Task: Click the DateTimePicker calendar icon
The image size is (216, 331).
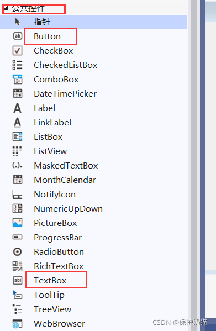Action: click(18, 93)
